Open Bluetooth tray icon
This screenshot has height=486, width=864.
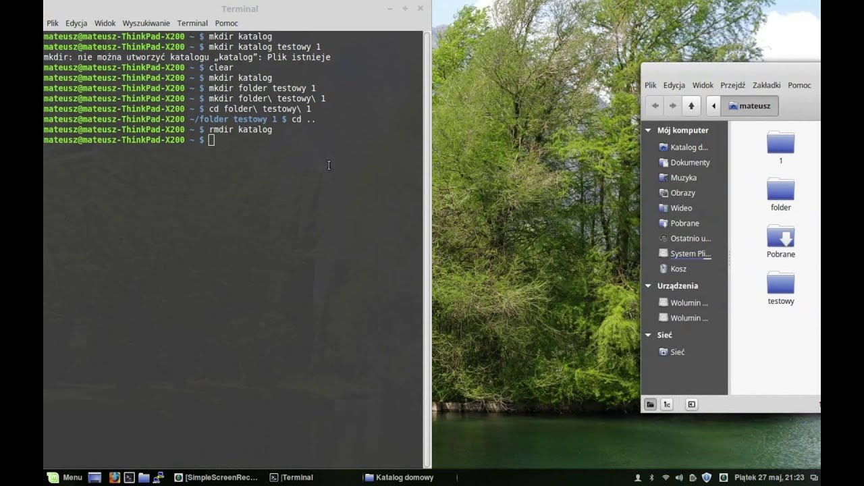(x=652, y=477)
